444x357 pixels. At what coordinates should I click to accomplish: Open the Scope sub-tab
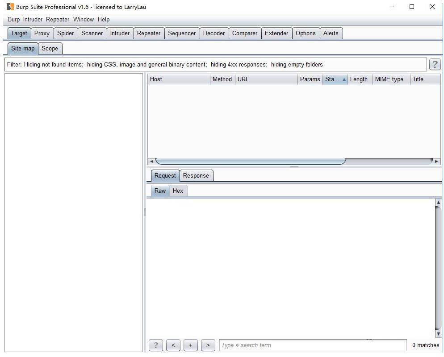[50, 49]
